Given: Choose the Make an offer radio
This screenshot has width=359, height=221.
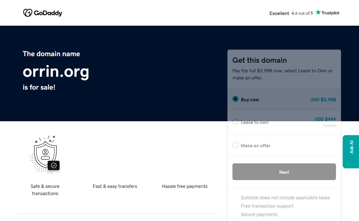Looking at the screenshot, I should click(x=235, y=145).
